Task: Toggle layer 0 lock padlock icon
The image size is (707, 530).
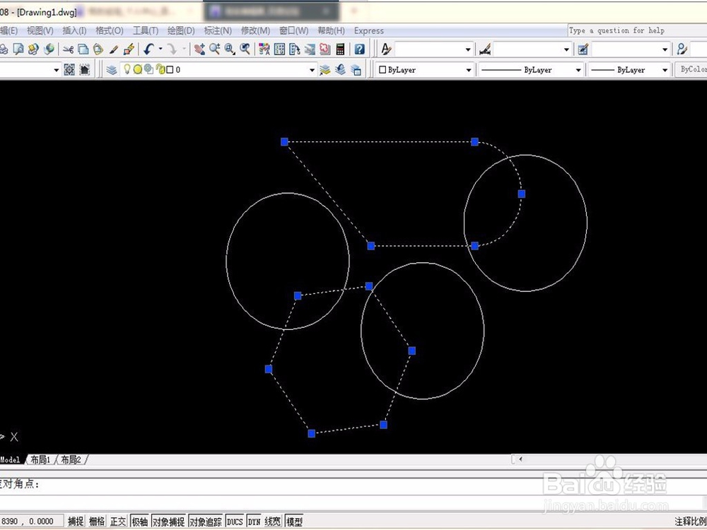Action: click(x=160, y=69)
